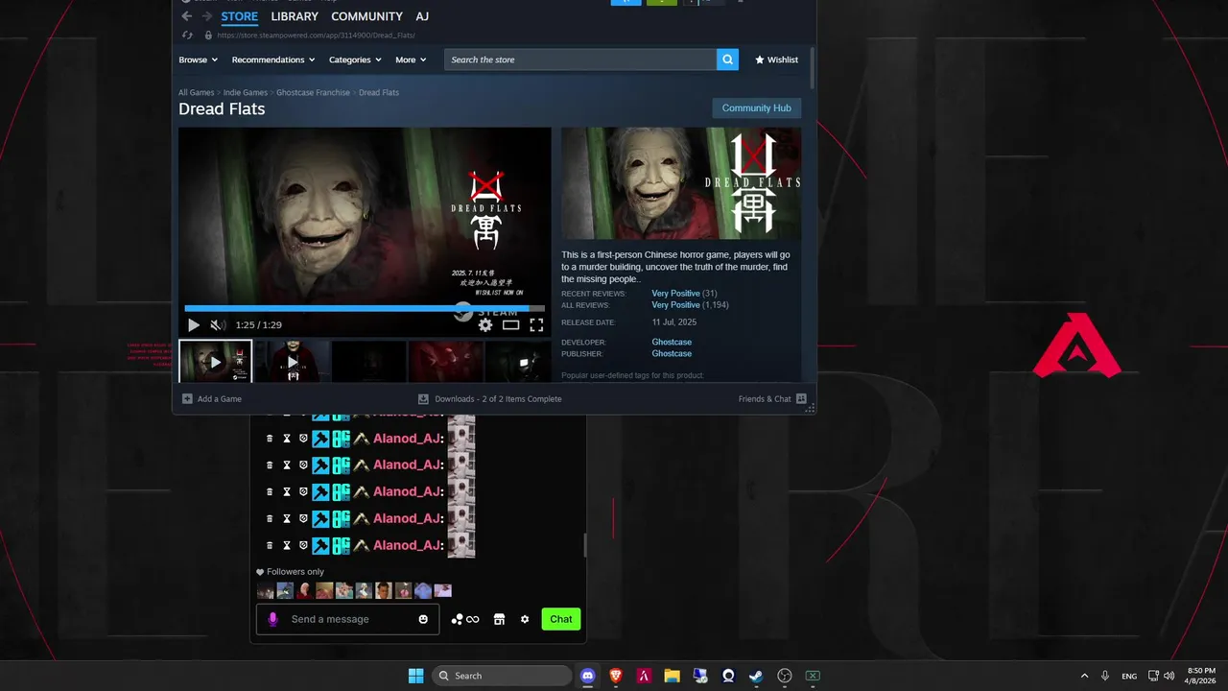
Task: Click the padlock icon beside the URL
Action: (x=208, y=36)
